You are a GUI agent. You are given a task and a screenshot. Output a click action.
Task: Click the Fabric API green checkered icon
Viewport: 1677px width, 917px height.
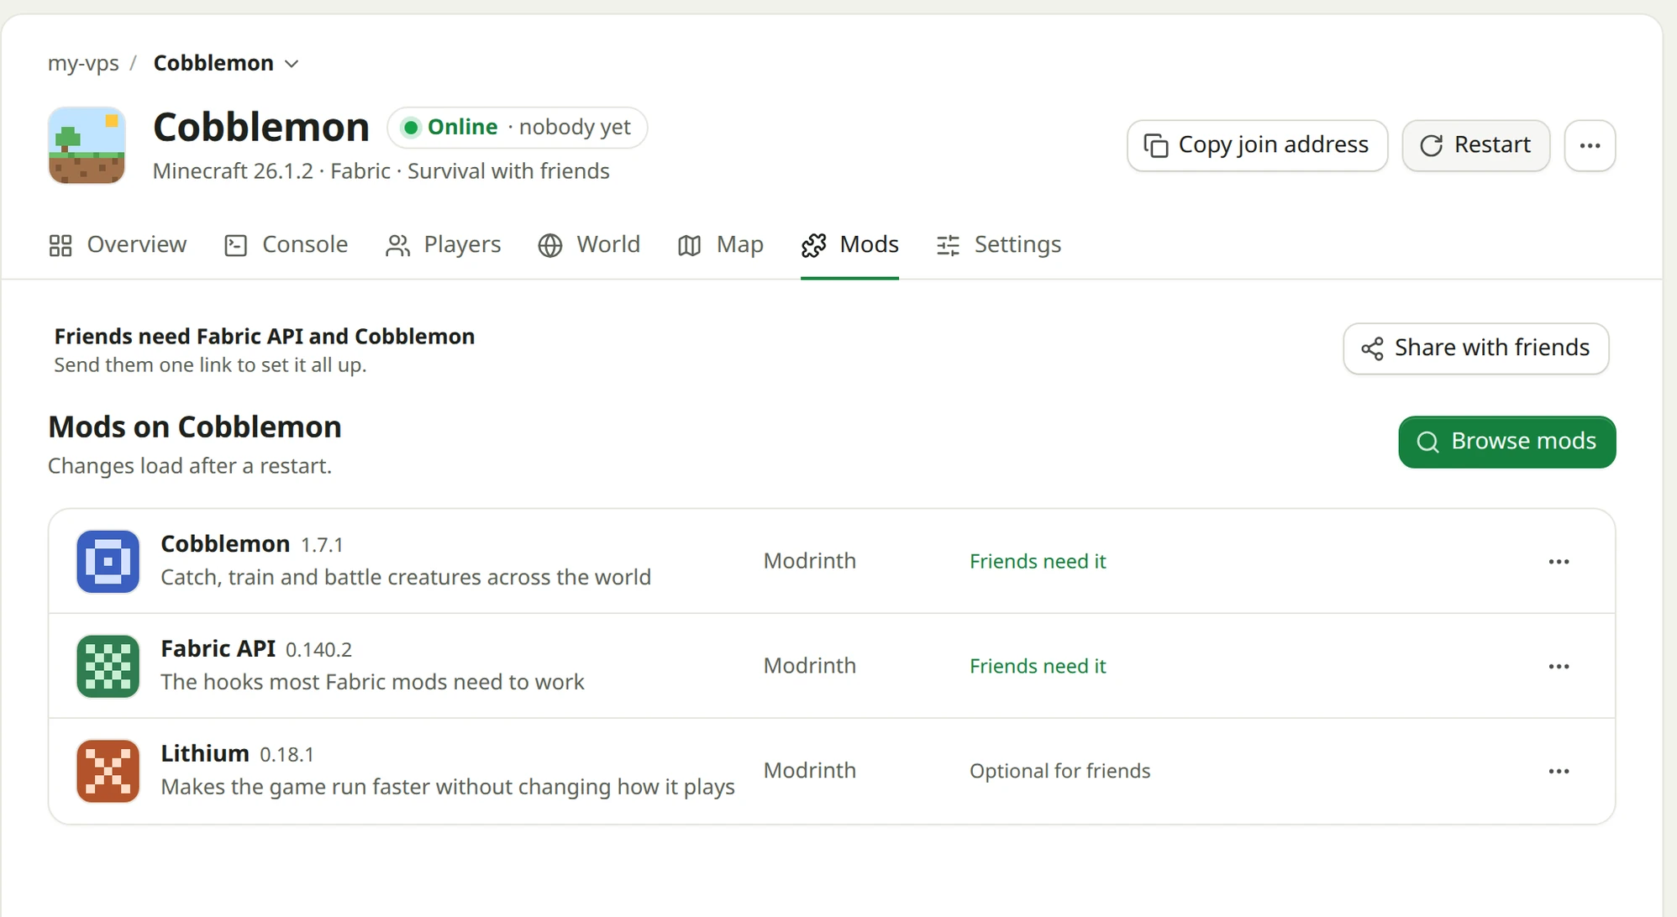pyautogui.click(x=108, y=666)
